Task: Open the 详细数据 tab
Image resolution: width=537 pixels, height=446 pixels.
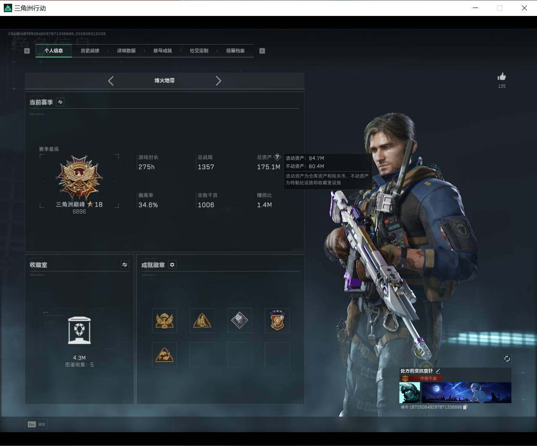Action: coord(126,51)
